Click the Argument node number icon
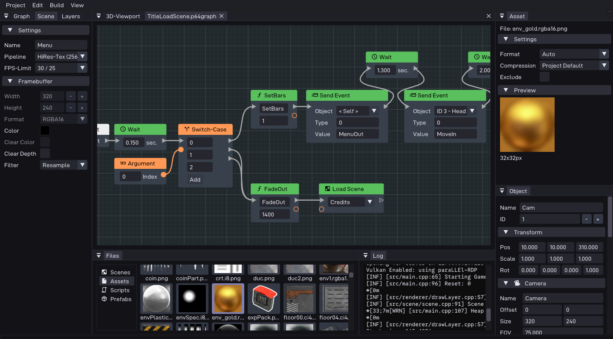 tap(123, 163)
